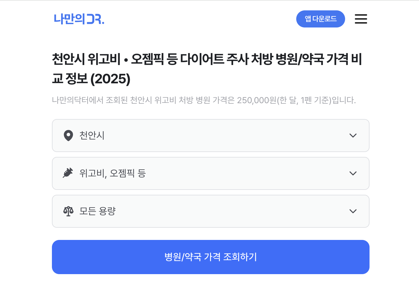Open the 천안시 region dropdown
Image resolution: width=419 pixels, height=290 pixels.
pos(211,136)
